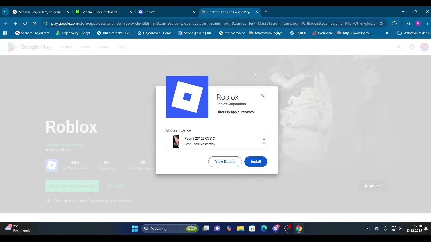Viewport: 431px width, 242px height.
Task: Open the Google Play account avatar
Action: (424, 47)
